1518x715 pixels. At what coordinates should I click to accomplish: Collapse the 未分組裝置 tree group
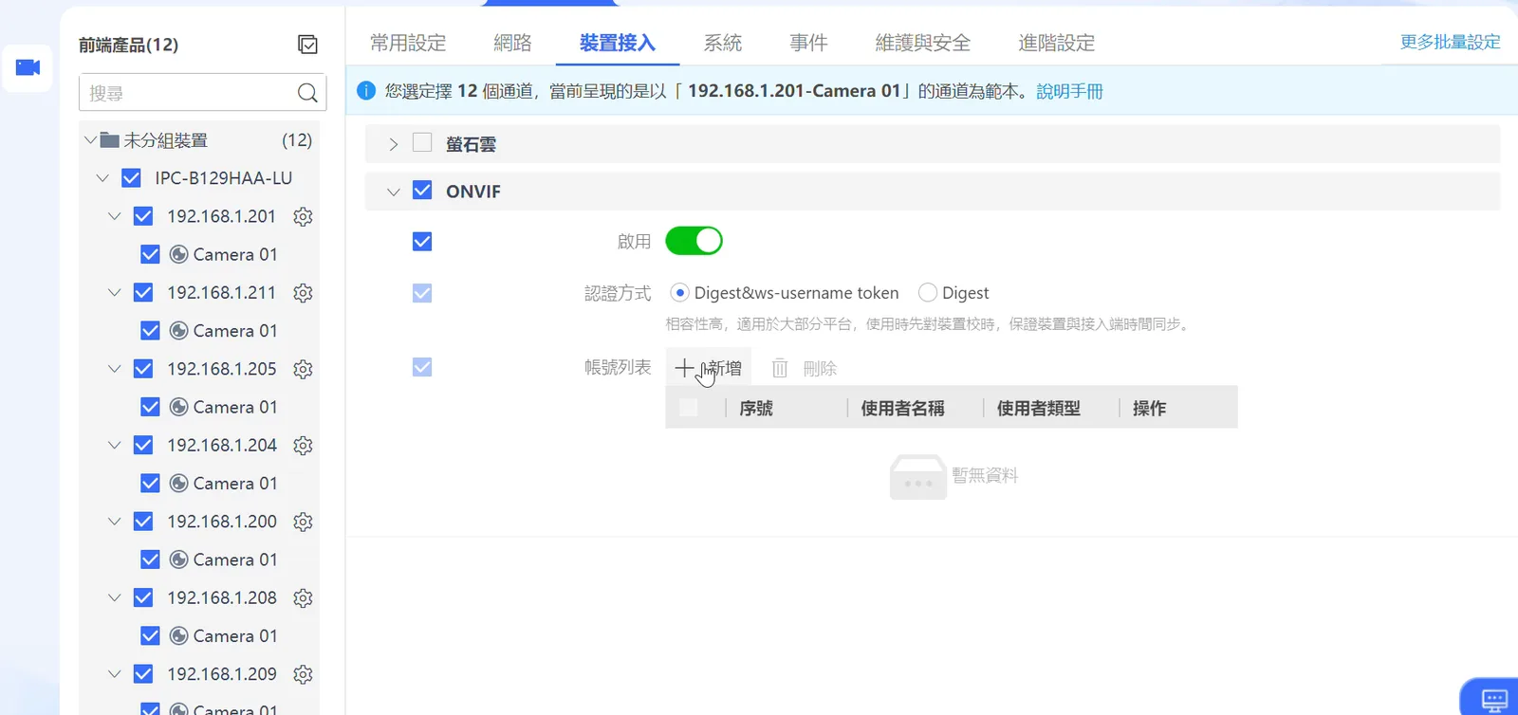point(90,140)
